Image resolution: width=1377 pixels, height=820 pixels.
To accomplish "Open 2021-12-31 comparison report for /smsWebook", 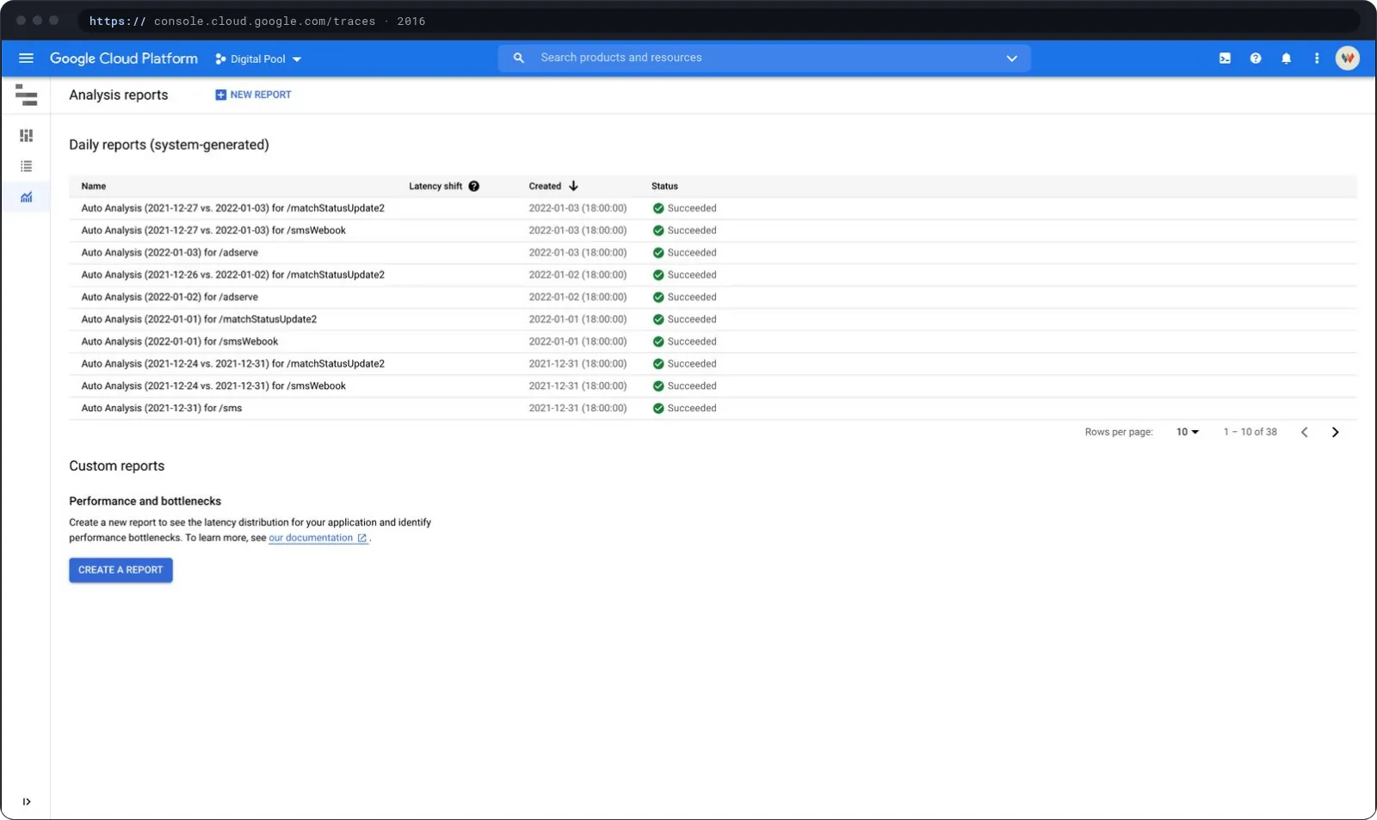I will 213,386.
